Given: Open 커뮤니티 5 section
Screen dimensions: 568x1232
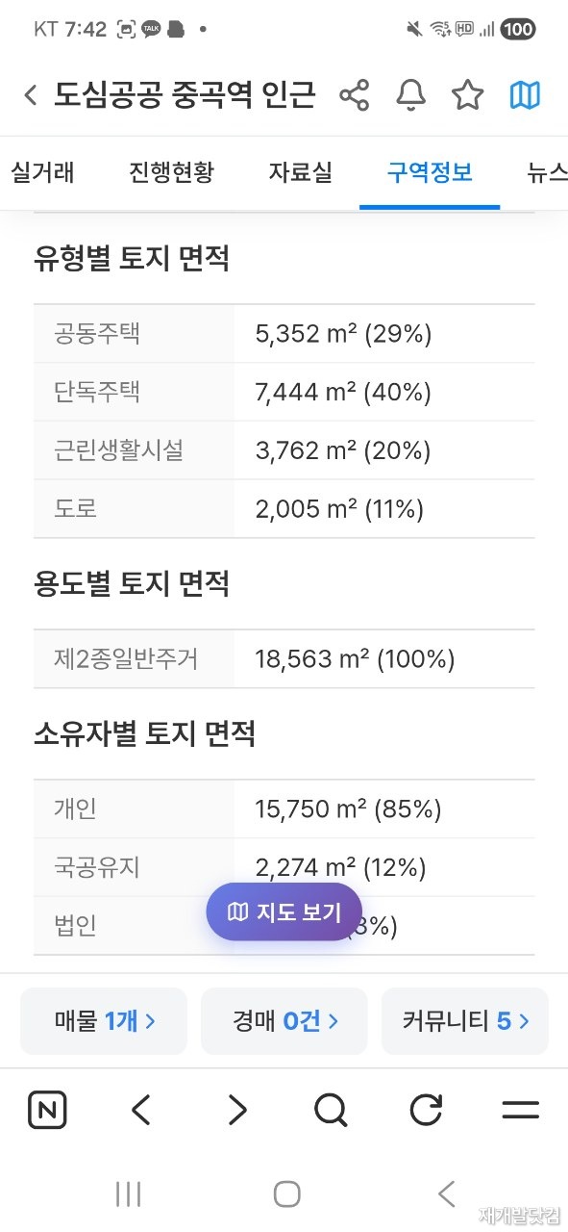Looking at the screenshot, I should click(465, 1021).
